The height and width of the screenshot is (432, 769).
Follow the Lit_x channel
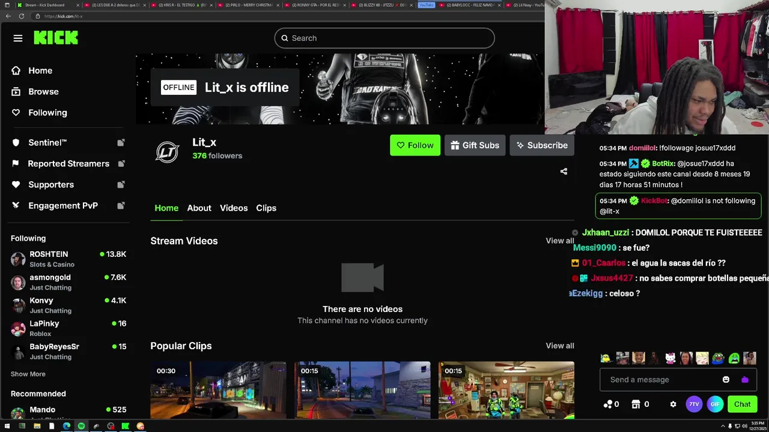point(415,145)
